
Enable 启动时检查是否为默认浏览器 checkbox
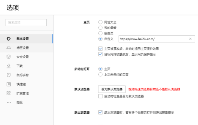tap(100, 96)
